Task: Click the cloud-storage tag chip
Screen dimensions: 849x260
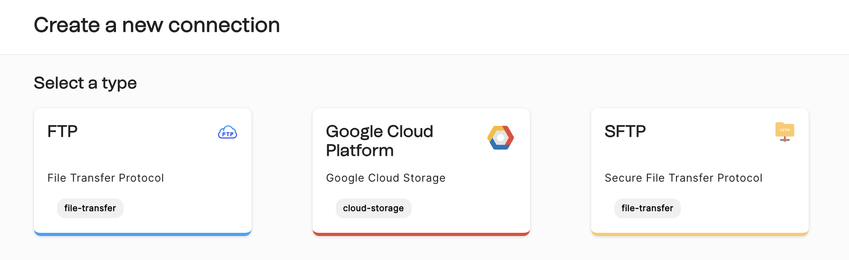Action: [373, 208]
